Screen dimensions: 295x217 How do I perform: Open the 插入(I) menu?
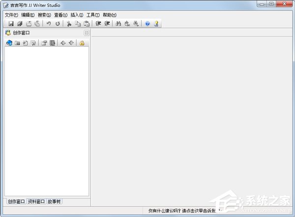pyautogui.click(x=77, y=15)
